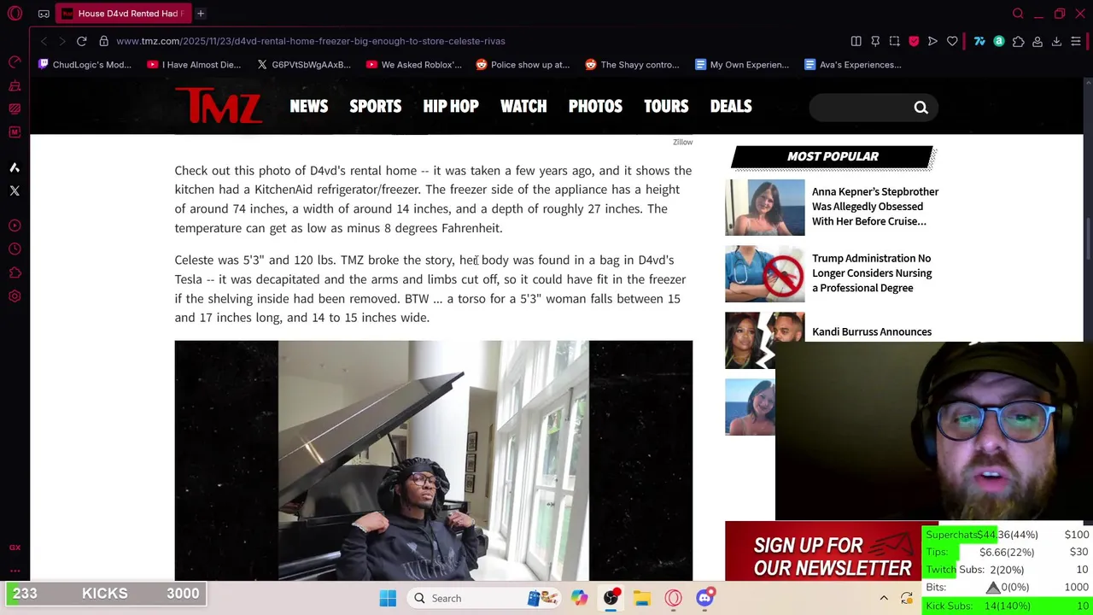Open the DEALS section
This screenshot has width=1093, height=615.
(x=731, y=106)
